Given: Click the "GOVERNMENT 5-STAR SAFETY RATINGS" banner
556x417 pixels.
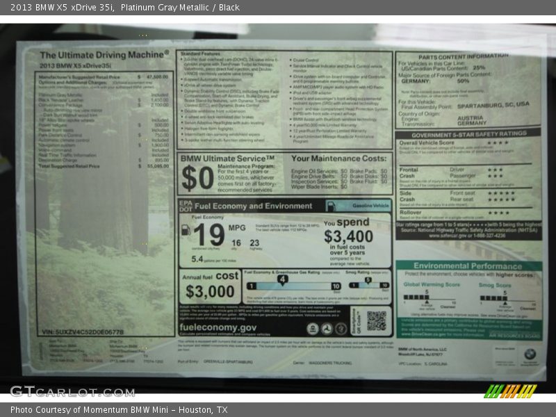Looking at the screenshot, I should (469, 134).
